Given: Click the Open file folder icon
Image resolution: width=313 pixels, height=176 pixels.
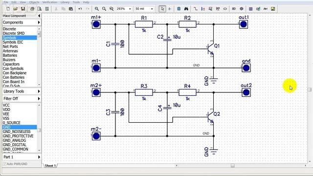Looking at the screenshot, I should tap(15, 9).
